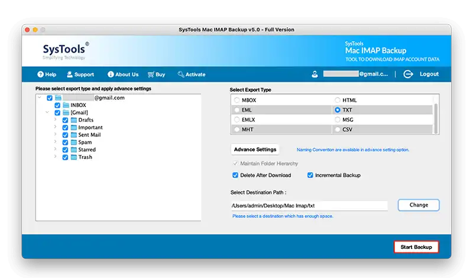
Task: Click the Activate wrench icon
Action: (181, 75)
